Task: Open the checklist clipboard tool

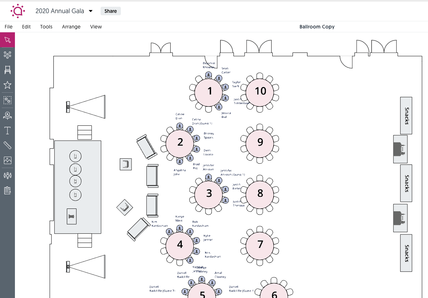Action: [x=7, y=190]
